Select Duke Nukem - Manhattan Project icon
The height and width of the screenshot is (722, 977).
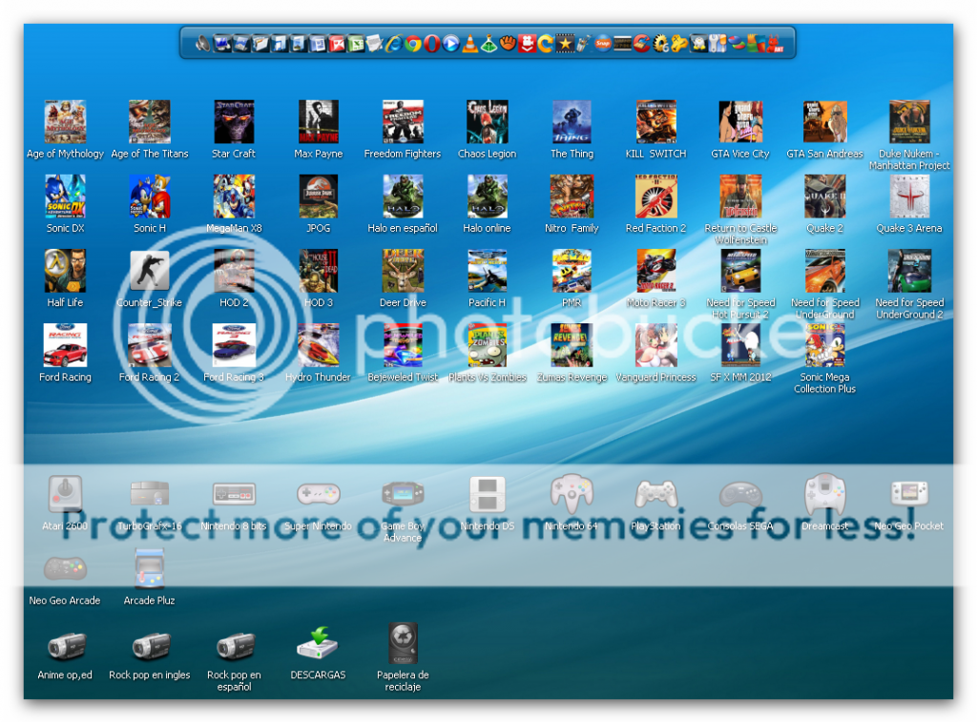(x=909, y=122)
